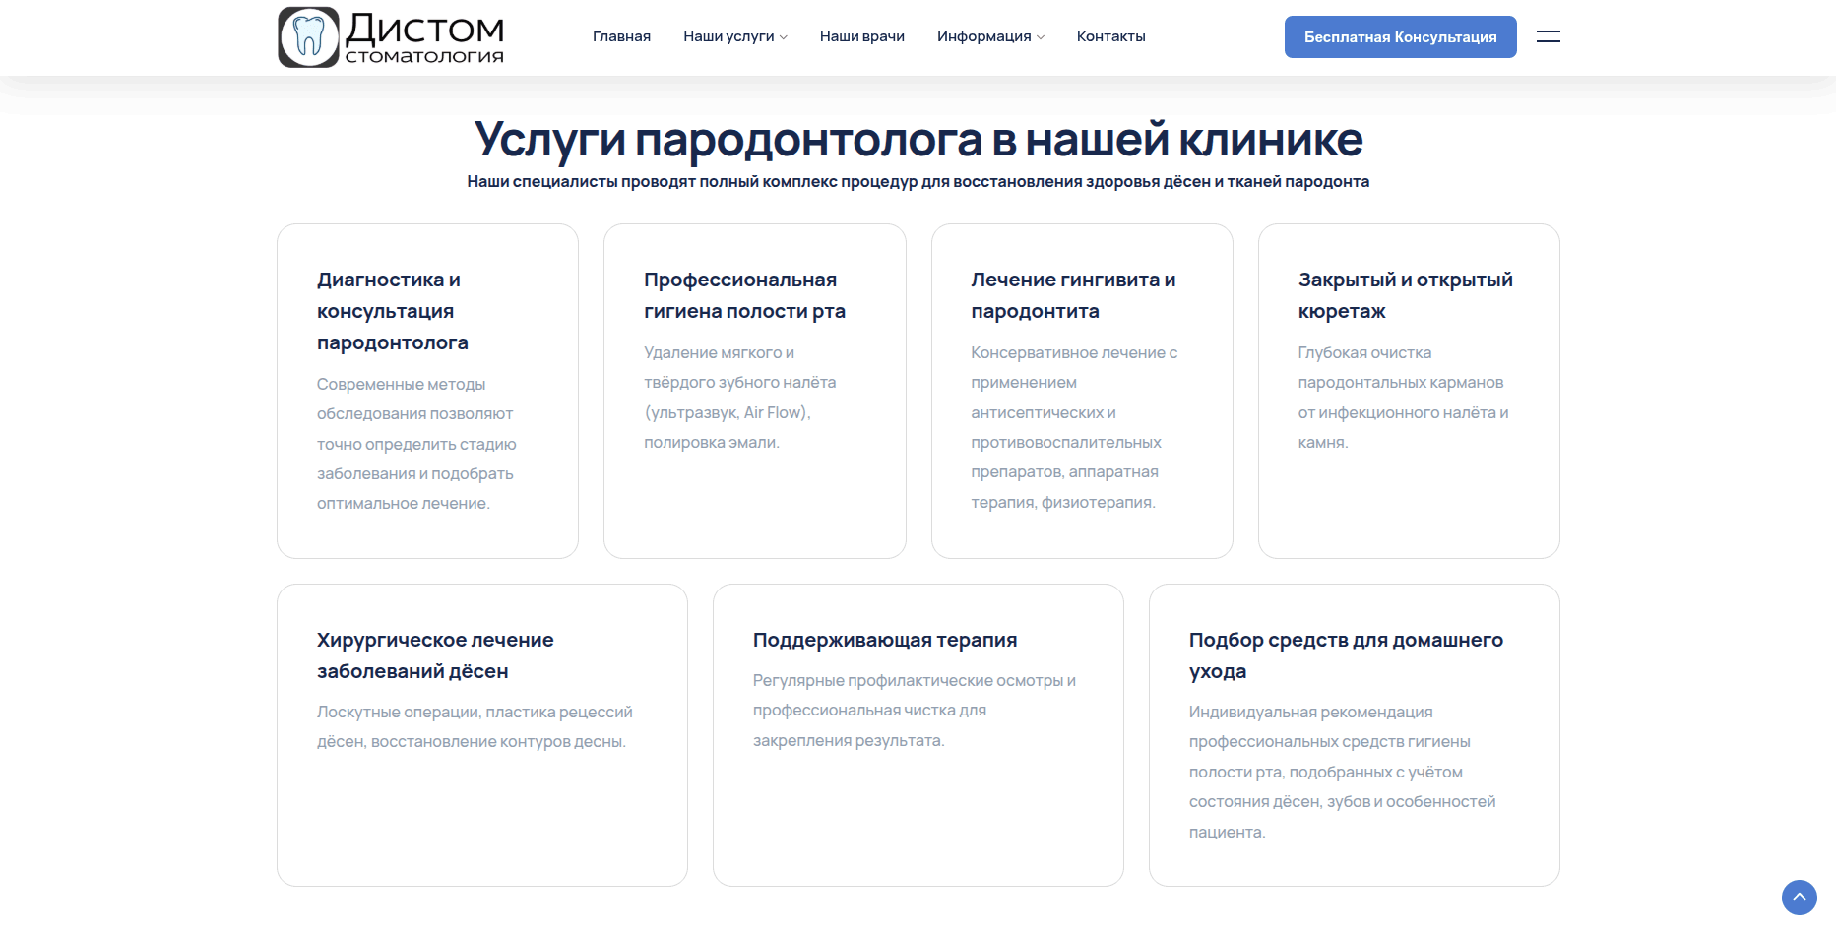Click the Закрытый и открытый кюретаж card
The height and width of the screenshot is (932, 1836).
coord(1408,391)
